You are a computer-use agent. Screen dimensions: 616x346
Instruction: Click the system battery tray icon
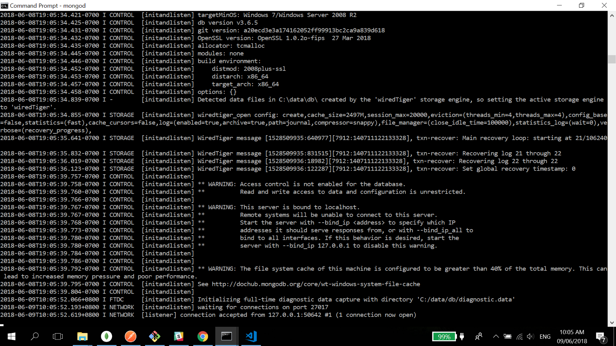click(507, 336)
